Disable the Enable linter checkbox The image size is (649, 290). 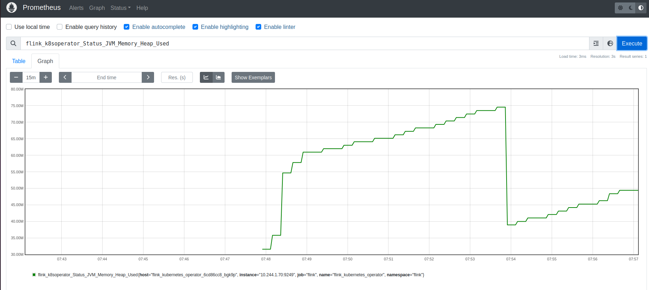click(258, 27)
